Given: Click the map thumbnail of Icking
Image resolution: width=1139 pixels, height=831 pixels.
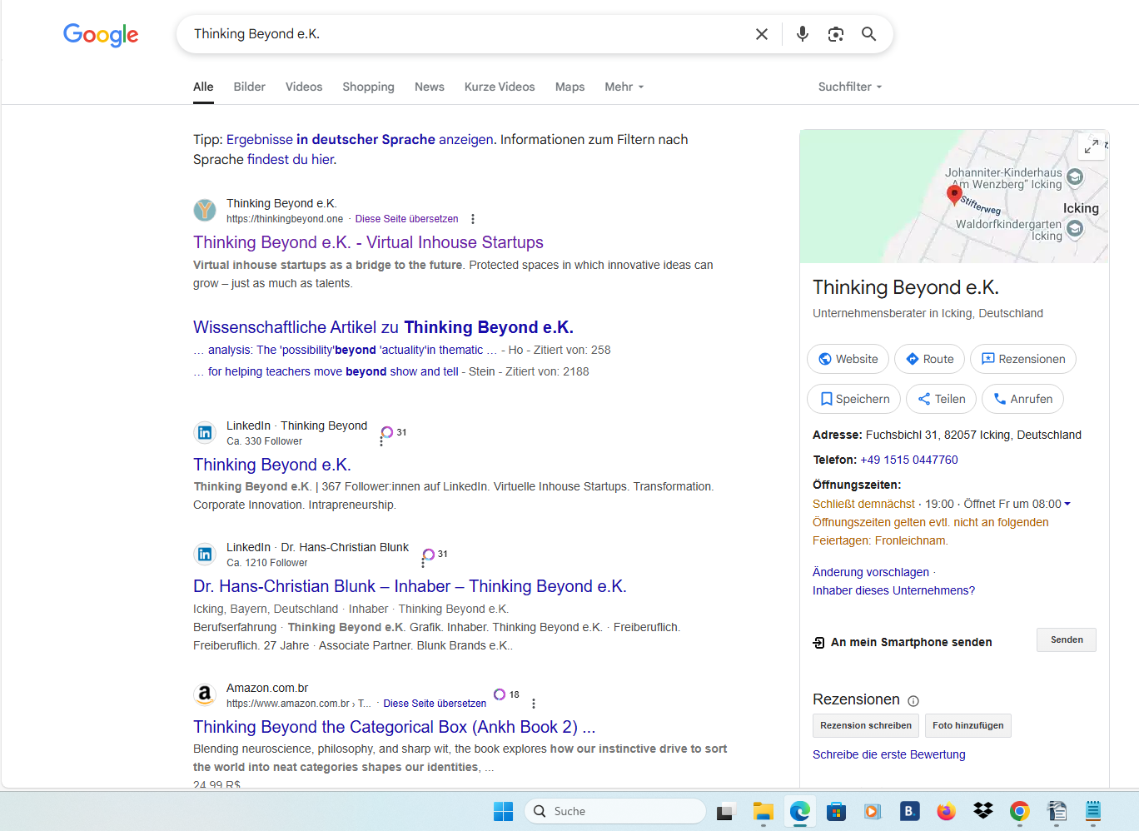Looking at the screenshot, I should [x=954, y=197].
